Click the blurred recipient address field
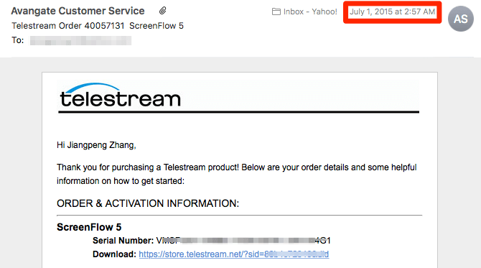 click(x=80, y=40)
